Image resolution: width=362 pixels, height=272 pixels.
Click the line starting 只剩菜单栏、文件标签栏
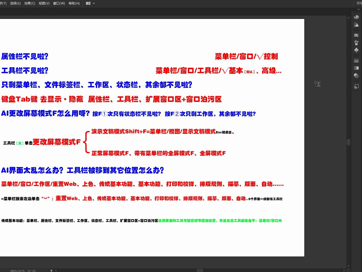[x=97, y=85]
